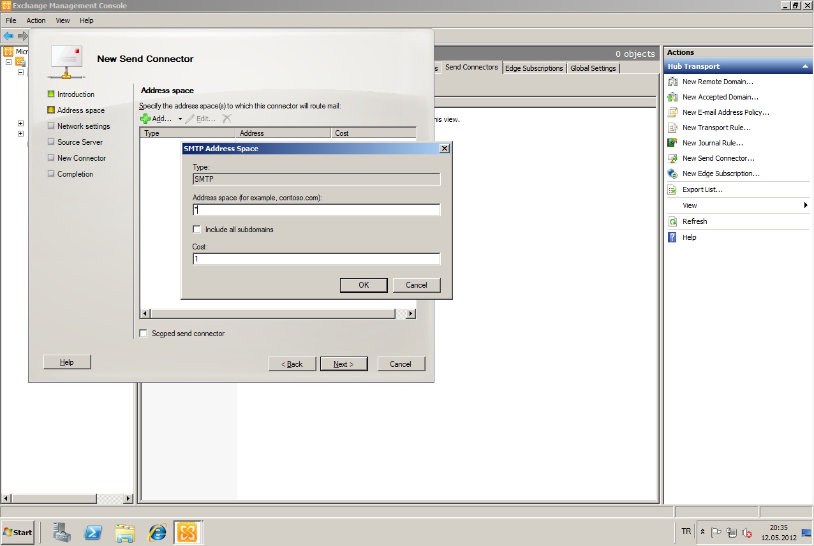
Task: Click the New Remote Domain icon
Action: coord(672,82)
